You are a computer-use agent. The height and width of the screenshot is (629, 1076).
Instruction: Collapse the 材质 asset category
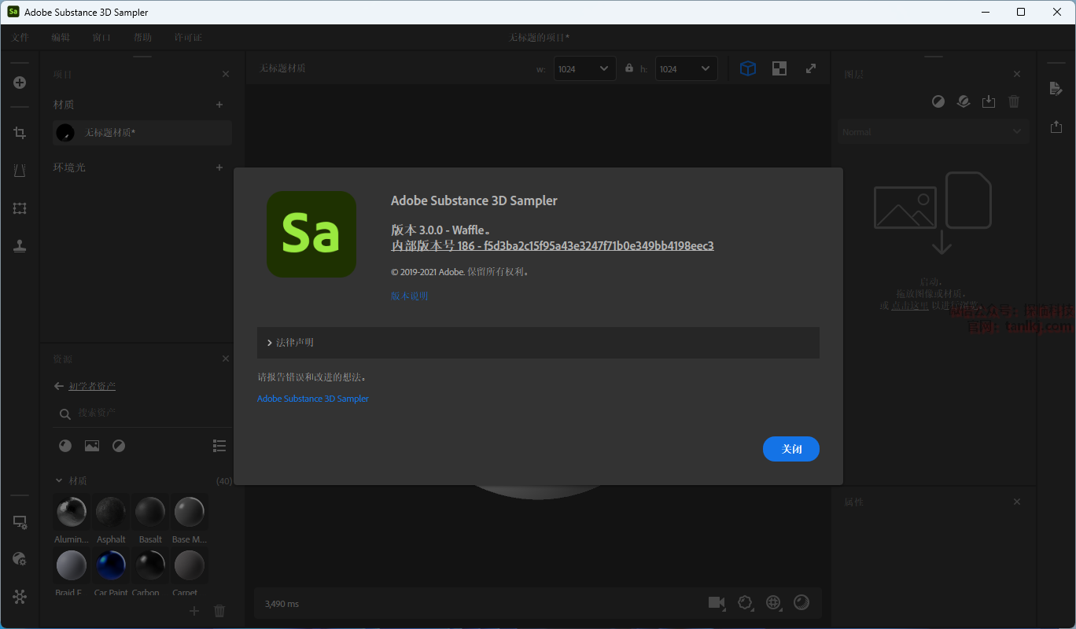pos(59,480)
